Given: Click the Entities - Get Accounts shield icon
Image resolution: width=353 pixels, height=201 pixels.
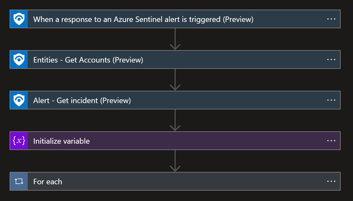Looking at the screenshot, I should (19, 60).
